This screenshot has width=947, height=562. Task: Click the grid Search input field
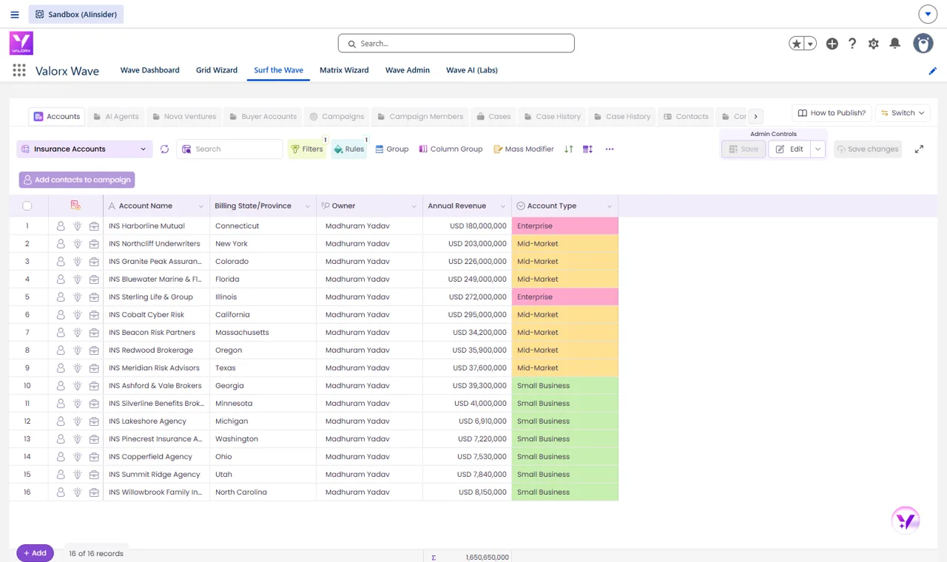pyautogui.click(x=230, y=149)
